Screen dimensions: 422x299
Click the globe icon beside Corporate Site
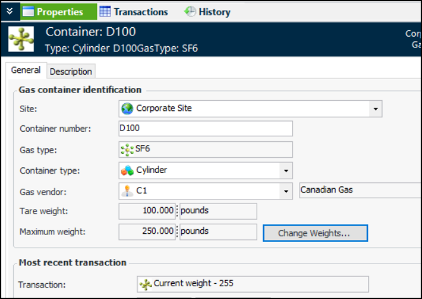[x=127, y=108]
